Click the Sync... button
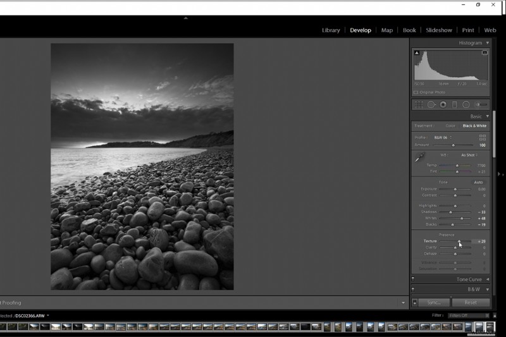The image size is (506, 337). (434, 302)
